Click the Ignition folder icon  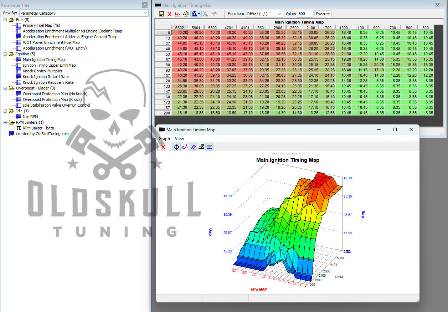[x=12, y=54]
